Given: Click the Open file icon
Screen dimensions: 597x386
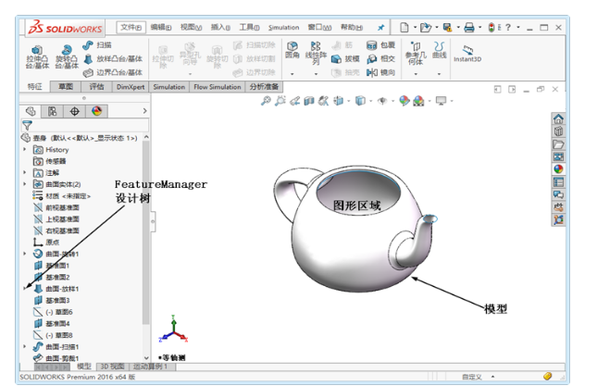Looking at the screenshot, I should [x=425, y=28].
